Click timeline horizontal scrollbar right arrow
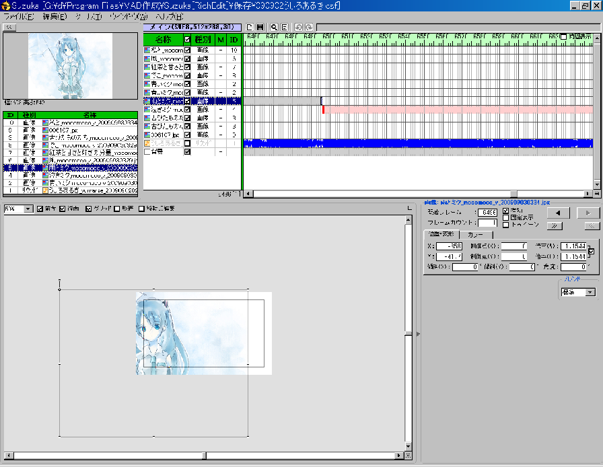 (x=588, y=194)
